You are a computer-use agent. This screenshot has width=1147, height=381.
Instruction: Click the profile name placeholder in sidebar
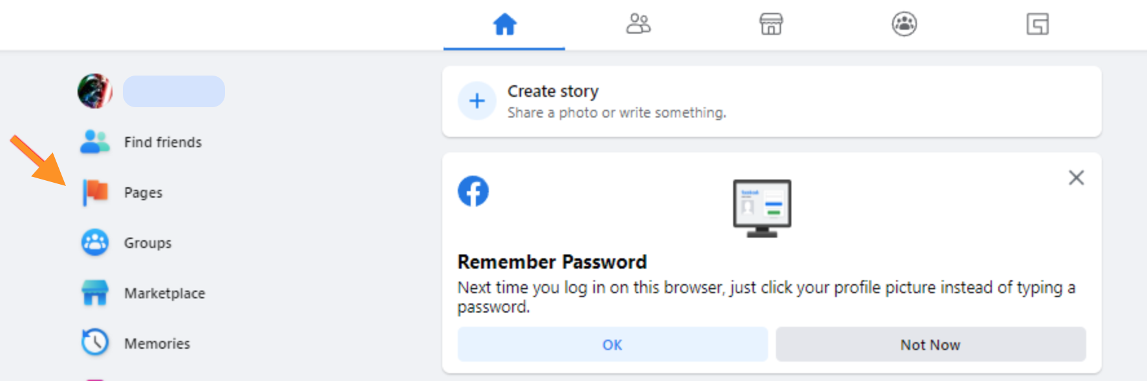[174, 91]
